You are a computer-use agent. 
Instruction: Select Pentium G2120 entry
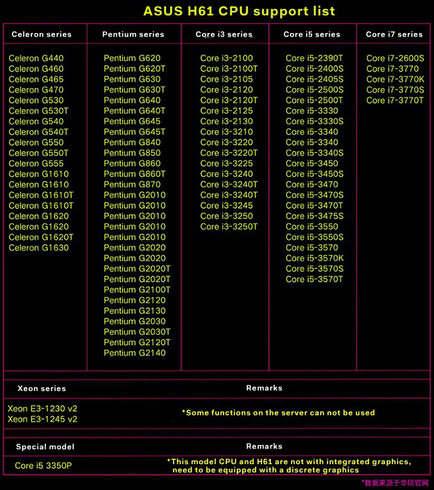[x=135, y=300]
